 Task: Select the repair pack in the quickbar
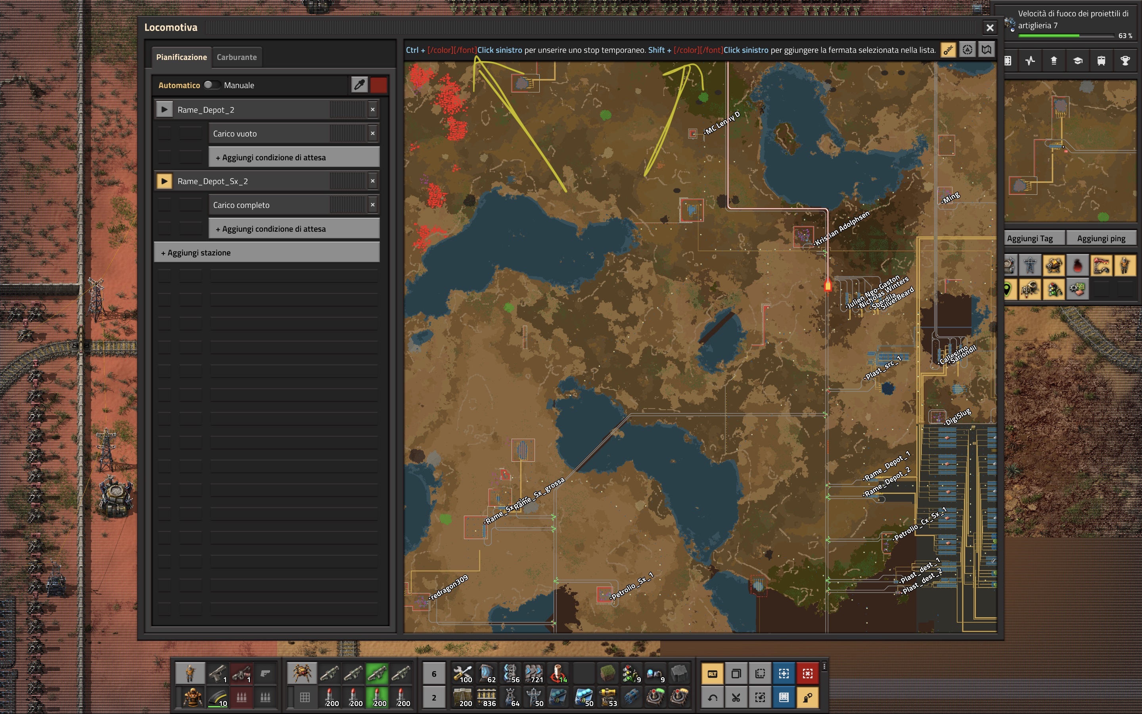tap(462, 674)
